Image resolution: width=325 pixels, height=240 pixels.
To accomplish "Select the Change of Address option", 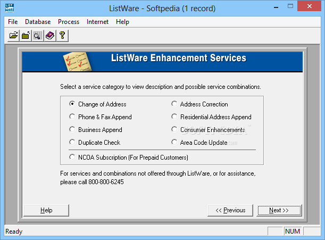I will coord(98,104).
